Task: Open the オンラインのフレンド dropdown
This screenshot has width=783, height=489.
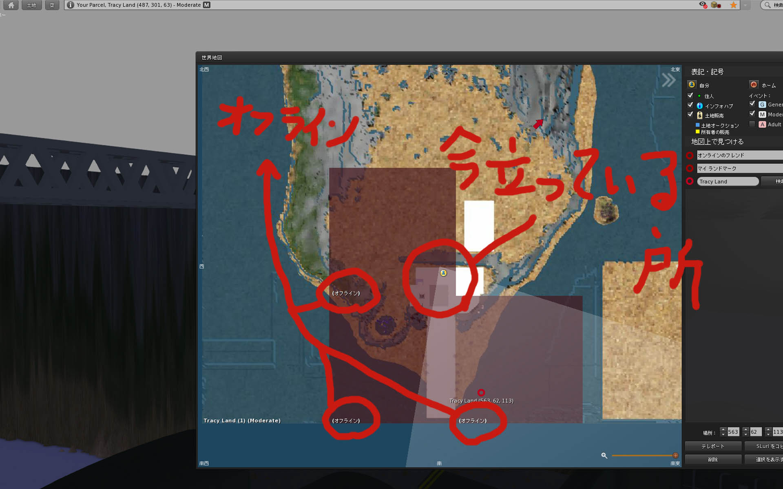Action: [740, 155]
